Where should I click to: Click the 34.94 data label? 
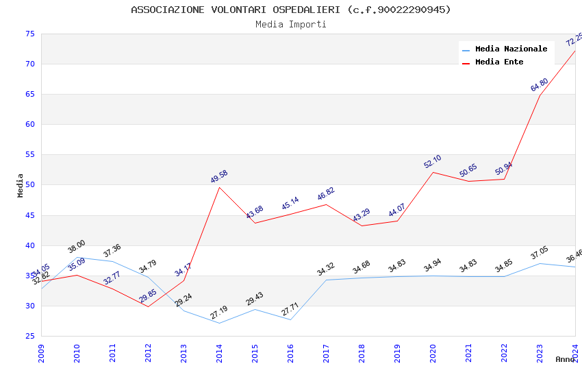[433, 265]
